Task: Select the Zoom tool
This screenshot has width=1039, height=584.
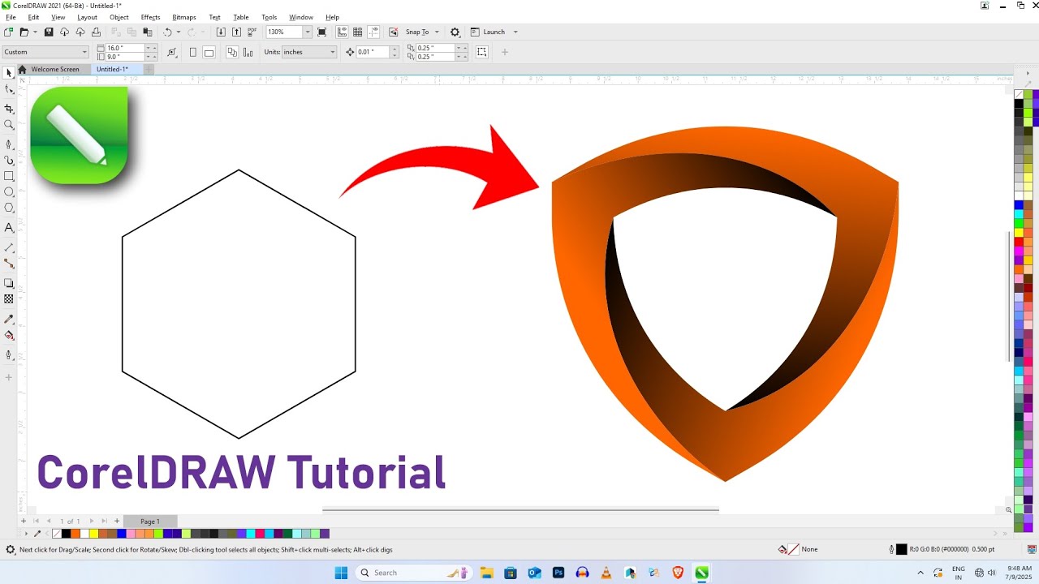Action: (x=9, y=125)
